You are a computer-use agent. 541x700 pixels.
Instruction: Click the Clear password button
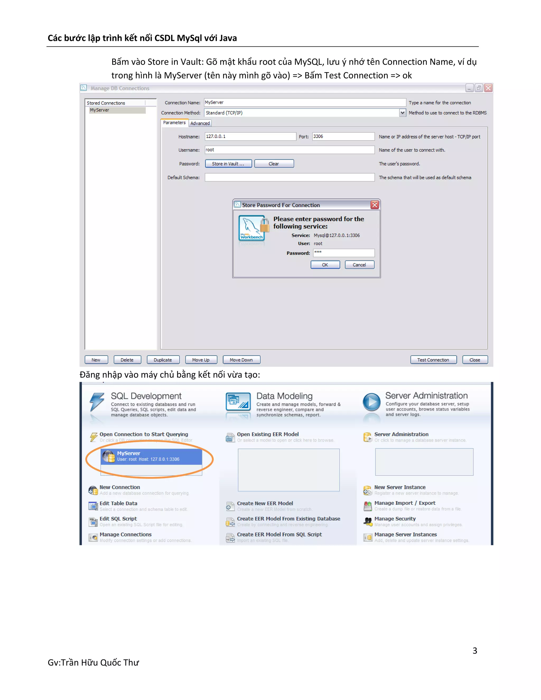[x=274, y=164]
